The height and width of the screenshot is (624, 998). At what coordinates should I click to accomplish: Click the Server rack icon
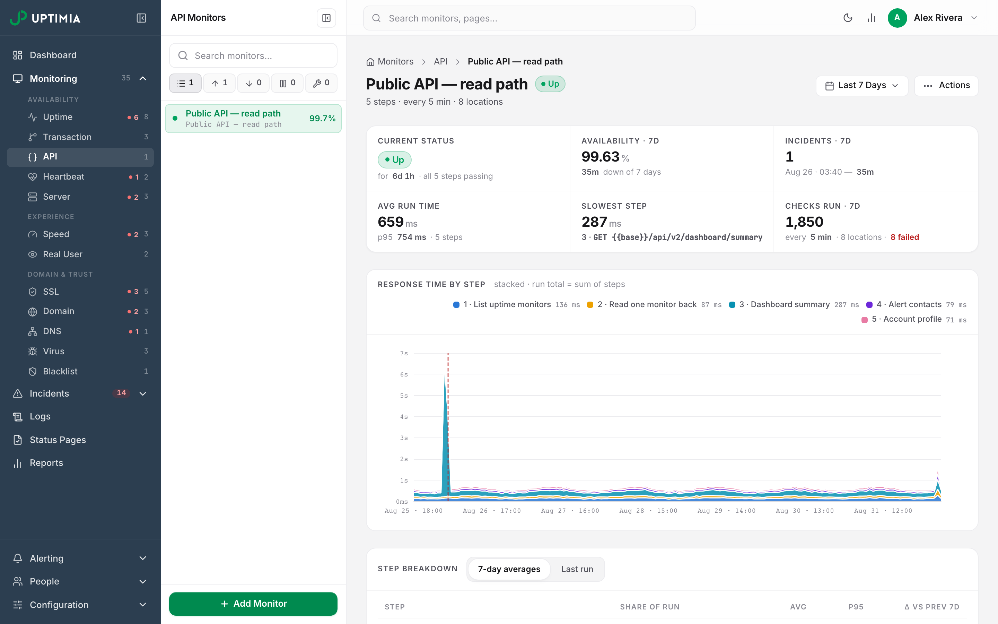point(33,197)
